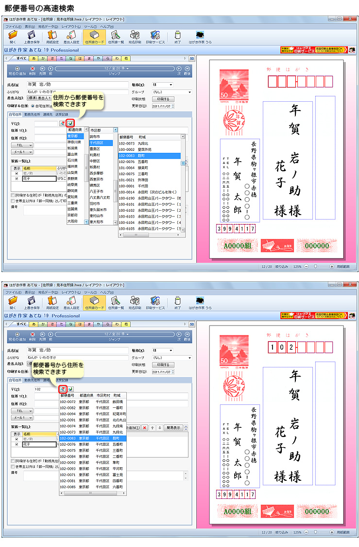Click 印刷サービス icon in lower window toolbar
359x547 pixels.
tap(155, 303)
